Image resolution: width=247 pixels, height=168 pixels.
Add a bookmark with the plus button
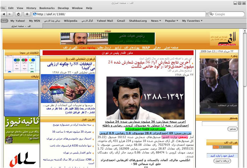pos(27,14)
